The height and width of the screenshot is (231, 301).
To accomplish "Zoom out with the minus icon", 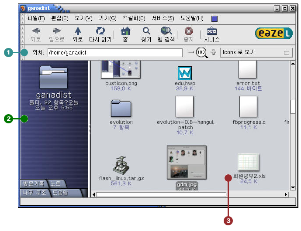I will 191,52.
